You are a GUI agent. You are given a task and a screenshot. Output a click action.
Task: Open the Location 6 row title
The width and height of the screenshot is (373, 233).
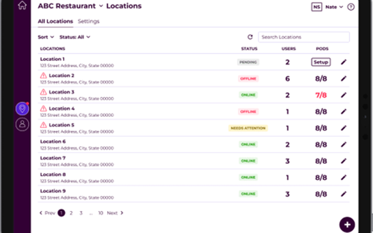point(53,142)
